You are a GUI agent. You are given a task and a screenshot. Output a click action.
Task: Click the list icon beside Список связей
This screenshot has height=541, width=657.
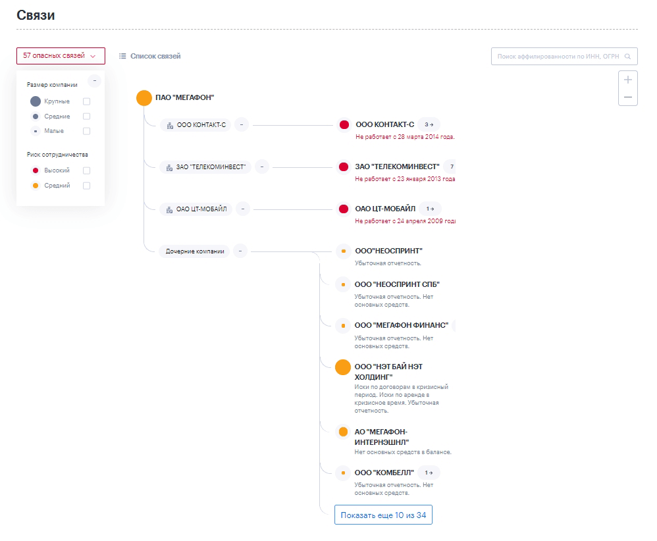[x=122, y=56]
